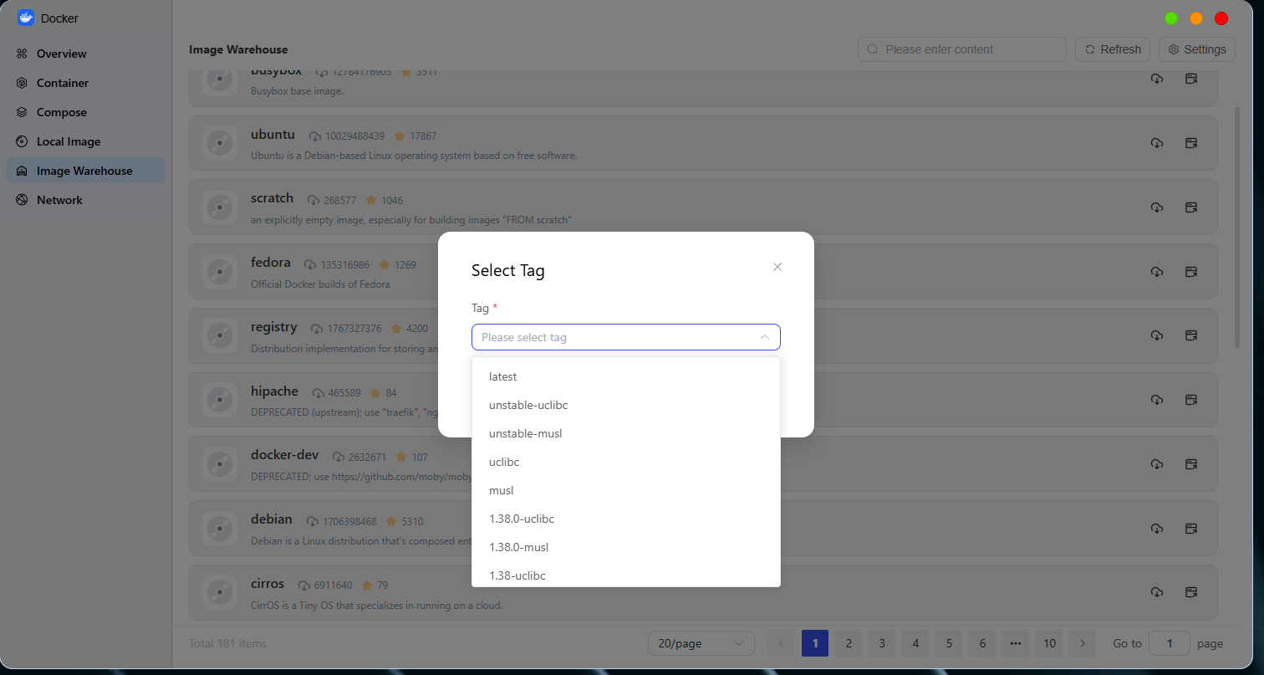The image size is (1264, 675).
Task: Go to page 3 in pagination
Action: point(882,643)
